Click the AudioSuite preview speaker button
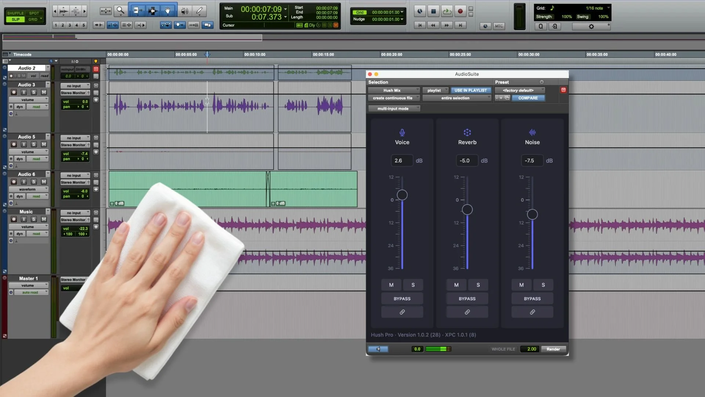 click(x=378, y=349)
